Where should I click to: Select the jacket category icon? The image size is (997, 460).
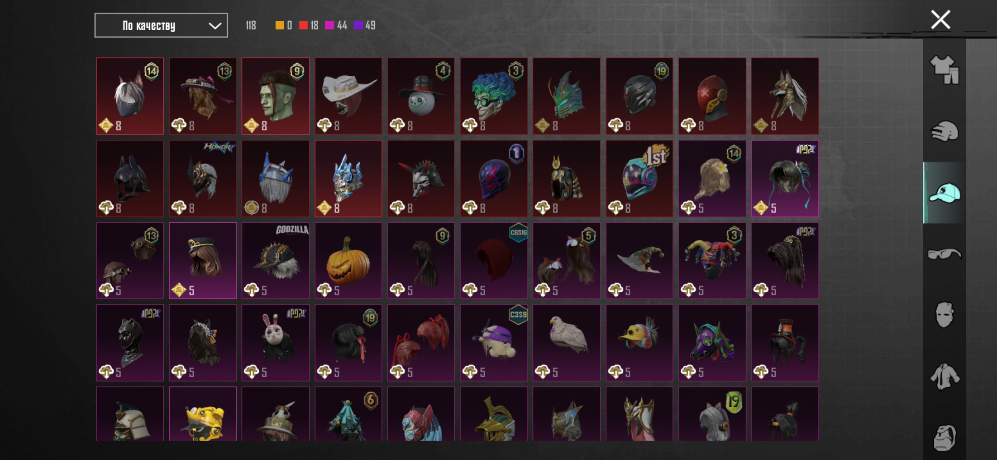944,377
